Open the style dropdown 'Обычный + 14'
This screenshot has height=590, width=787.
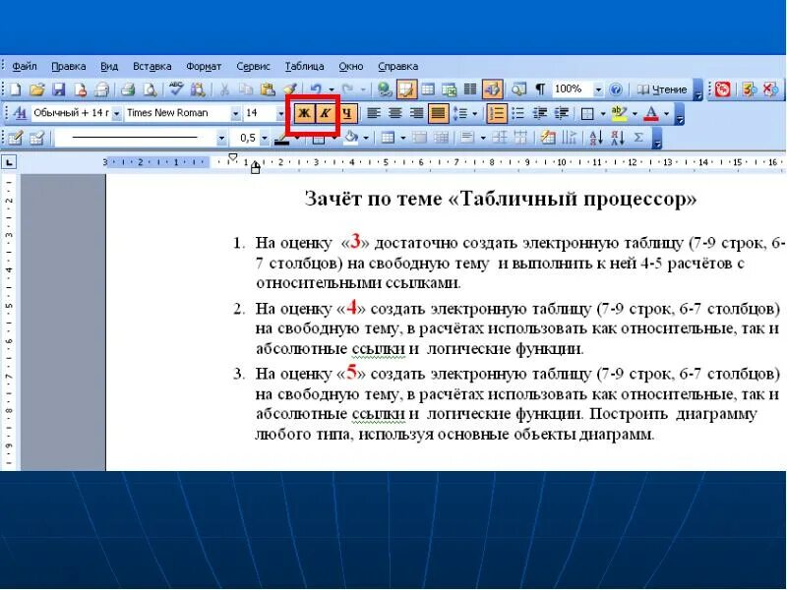pos(116,114)
